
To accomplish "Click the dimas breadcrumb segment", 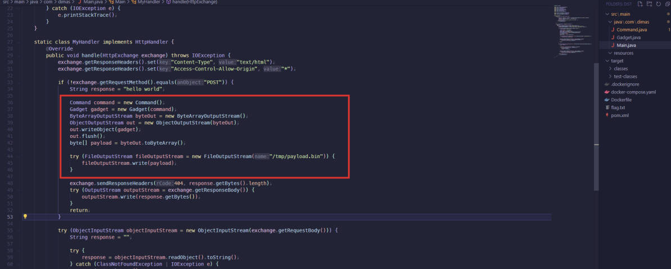I will [64, 2].
